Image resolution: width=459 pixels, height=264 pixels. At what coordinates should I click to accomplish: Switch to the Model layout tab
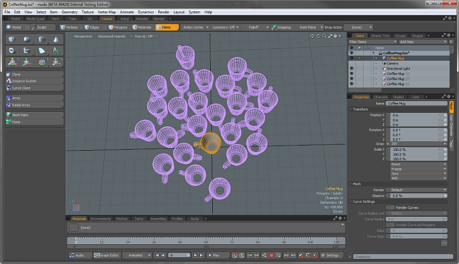coord(15,19)
